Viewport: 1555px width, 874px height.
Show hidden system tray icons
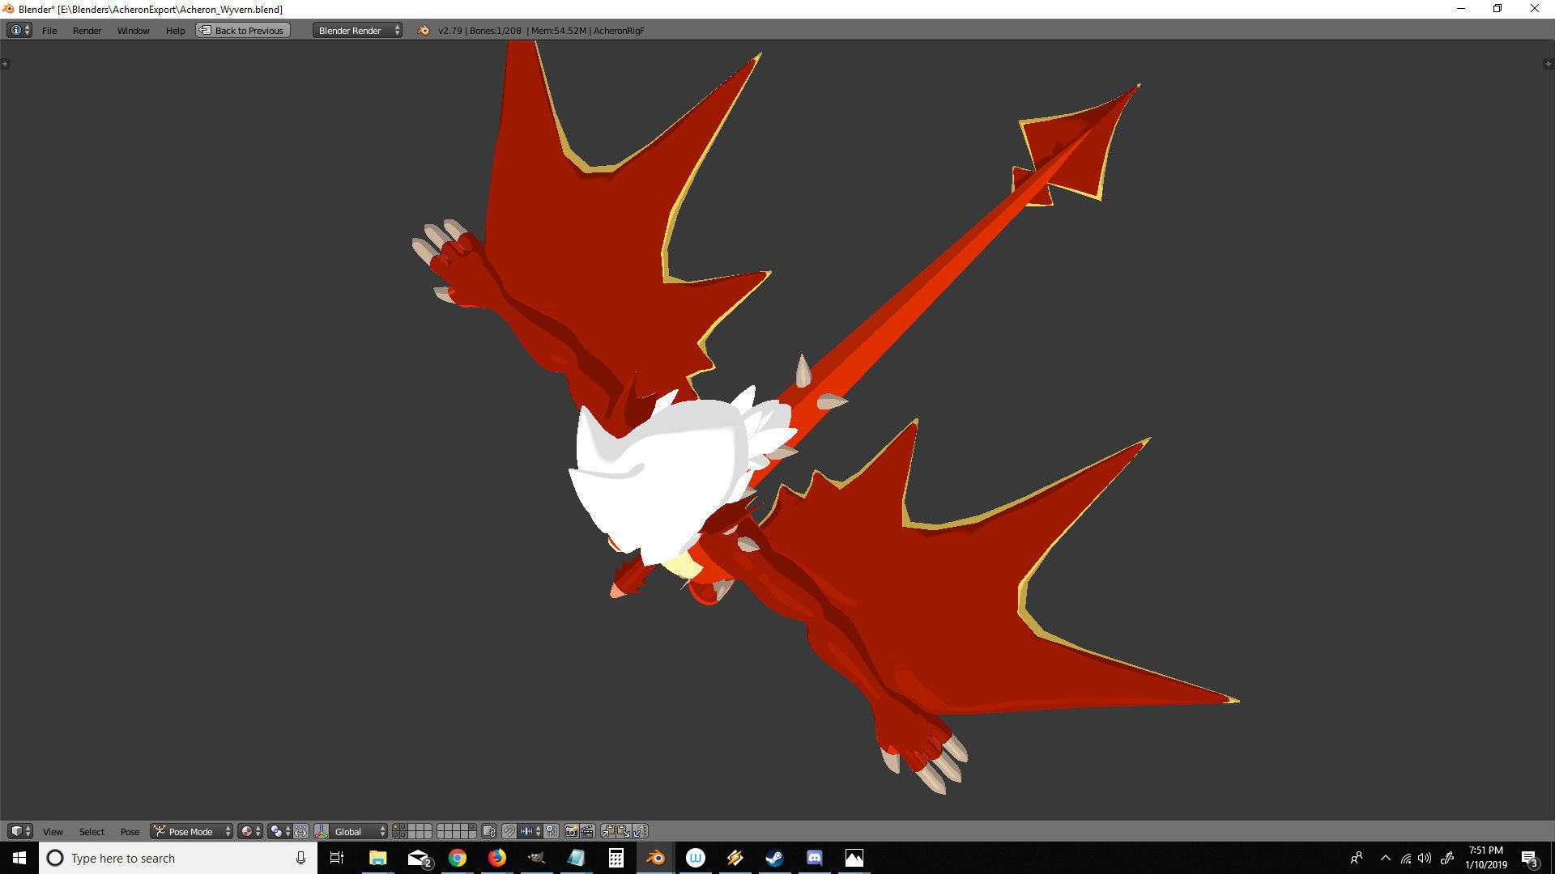(x=1385, y=858)
